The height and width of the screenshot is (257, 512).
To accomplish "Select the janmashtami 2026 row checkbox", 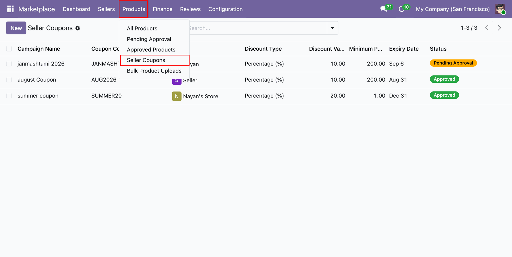I will coord(9,64).
